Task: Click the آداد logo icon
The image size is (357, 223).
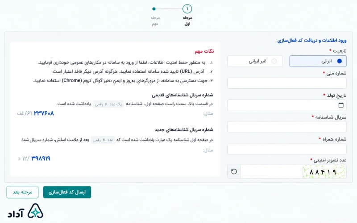Action: [x=35, y=211]
